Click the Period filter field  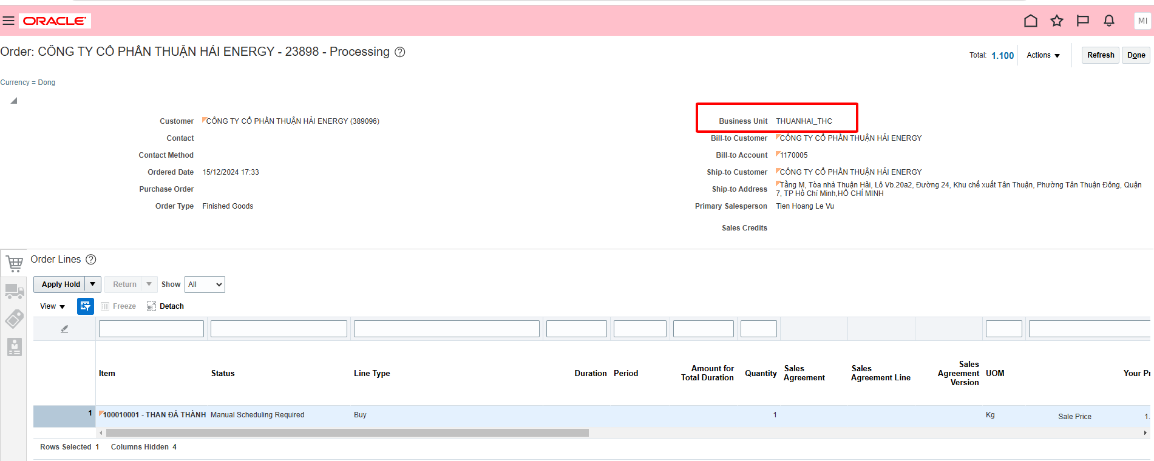tap(640, 329)
